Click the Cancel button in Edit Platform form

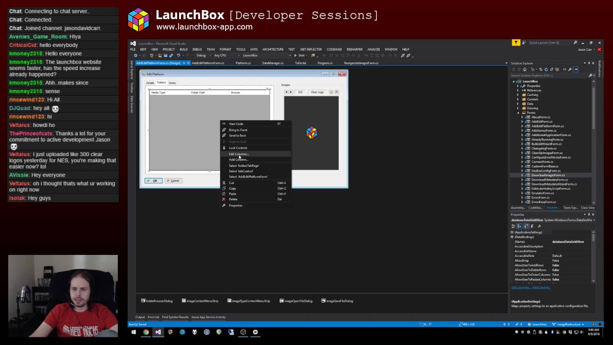[x=173, y=181]
